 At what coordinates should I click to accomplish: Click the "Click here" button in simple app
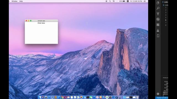coord(41,23)
